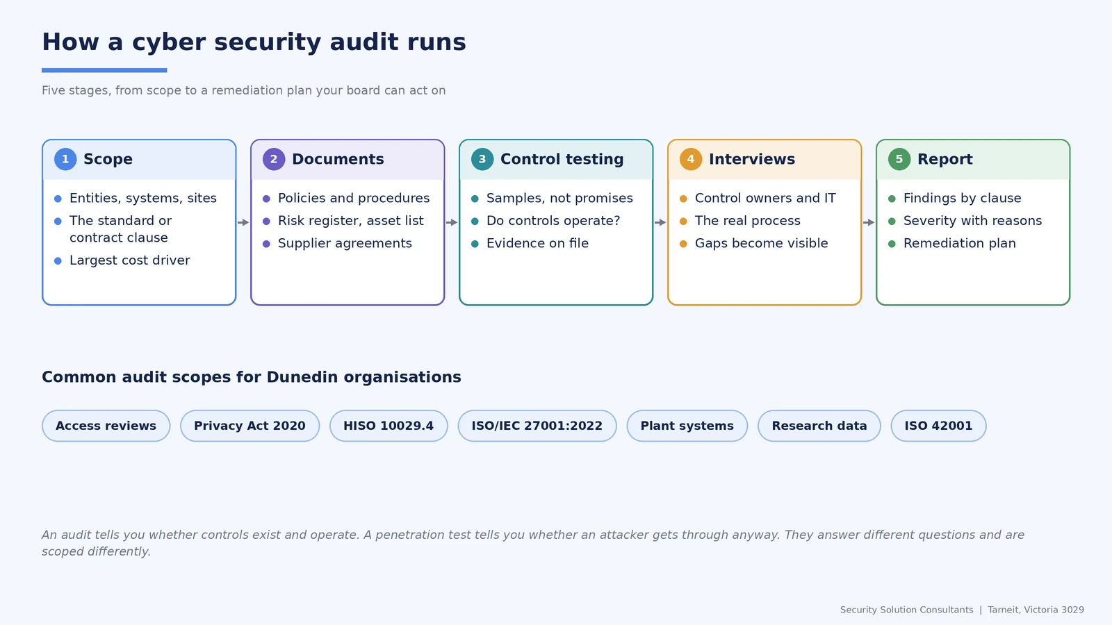Select the number 4 badge beside Interviews
The width and height of the screenshot is (1112, 625).
691,159
